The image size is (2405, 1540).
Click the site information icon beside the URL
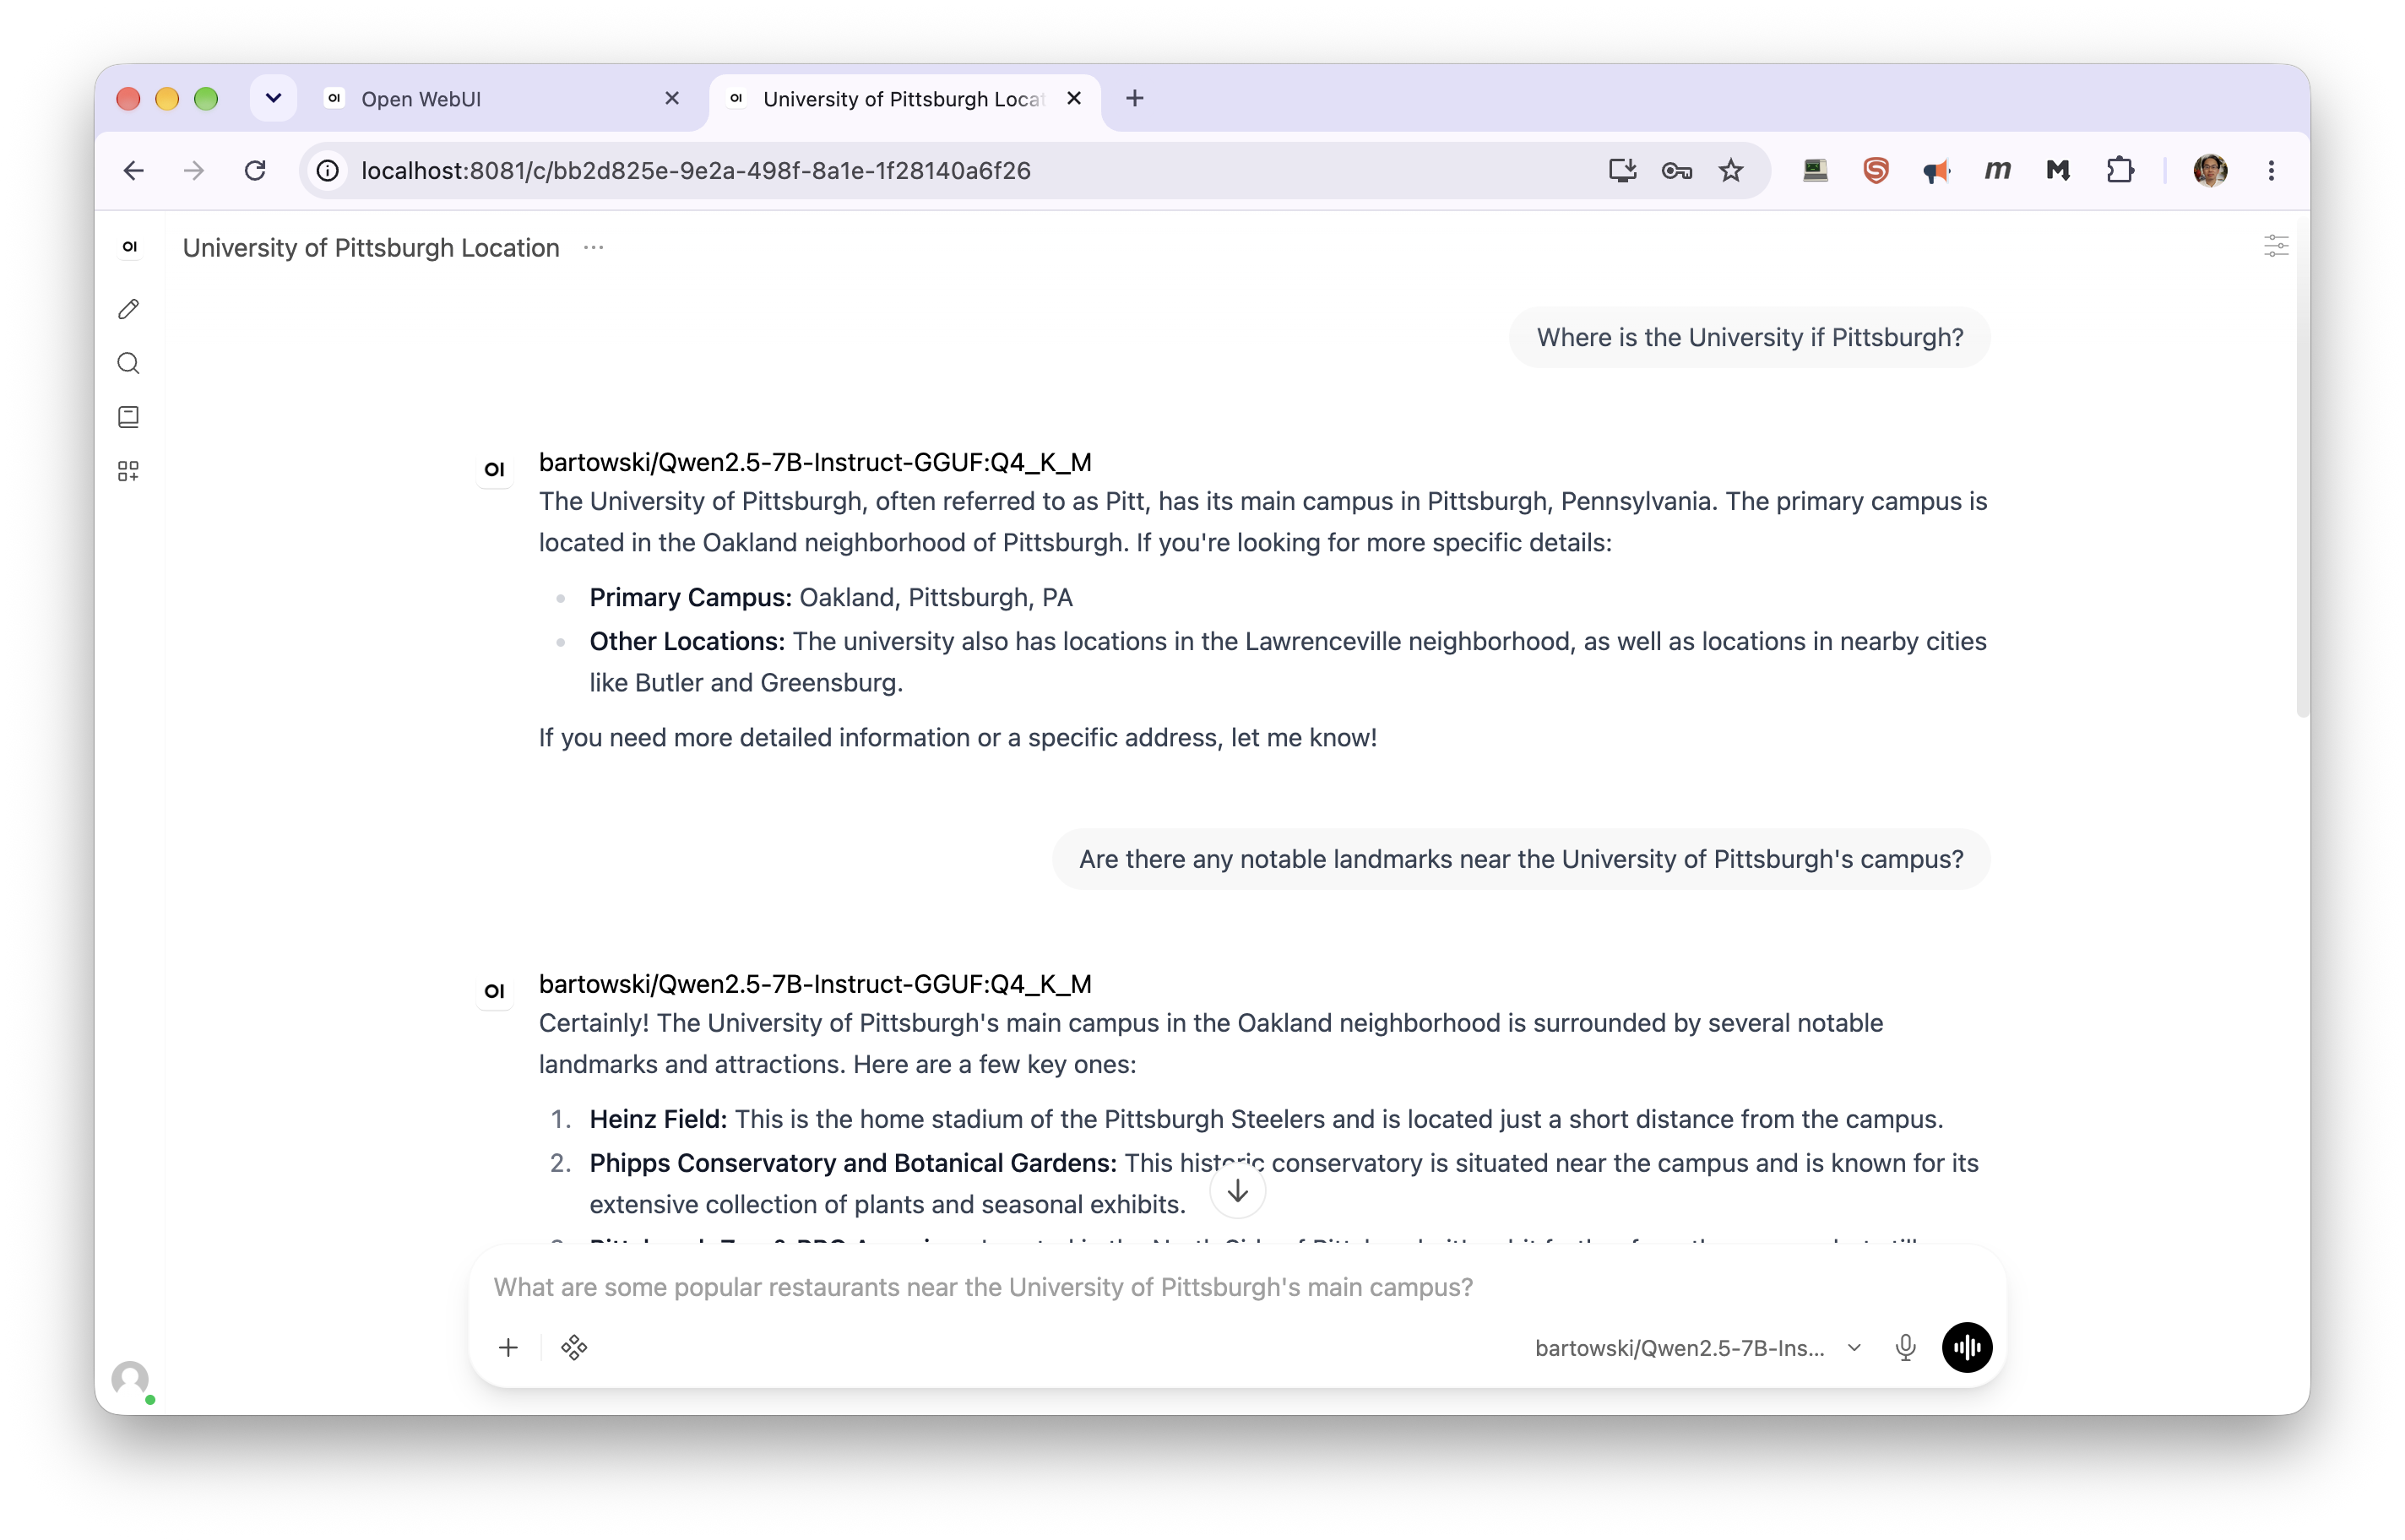(327, 171)
